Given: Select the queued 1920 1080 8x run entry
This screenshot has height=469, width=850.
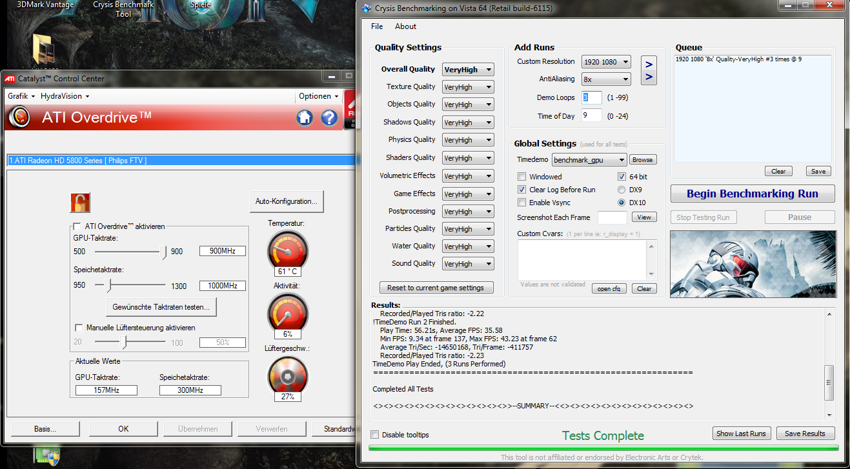Looking at the screenshot, I should point(738,59).
